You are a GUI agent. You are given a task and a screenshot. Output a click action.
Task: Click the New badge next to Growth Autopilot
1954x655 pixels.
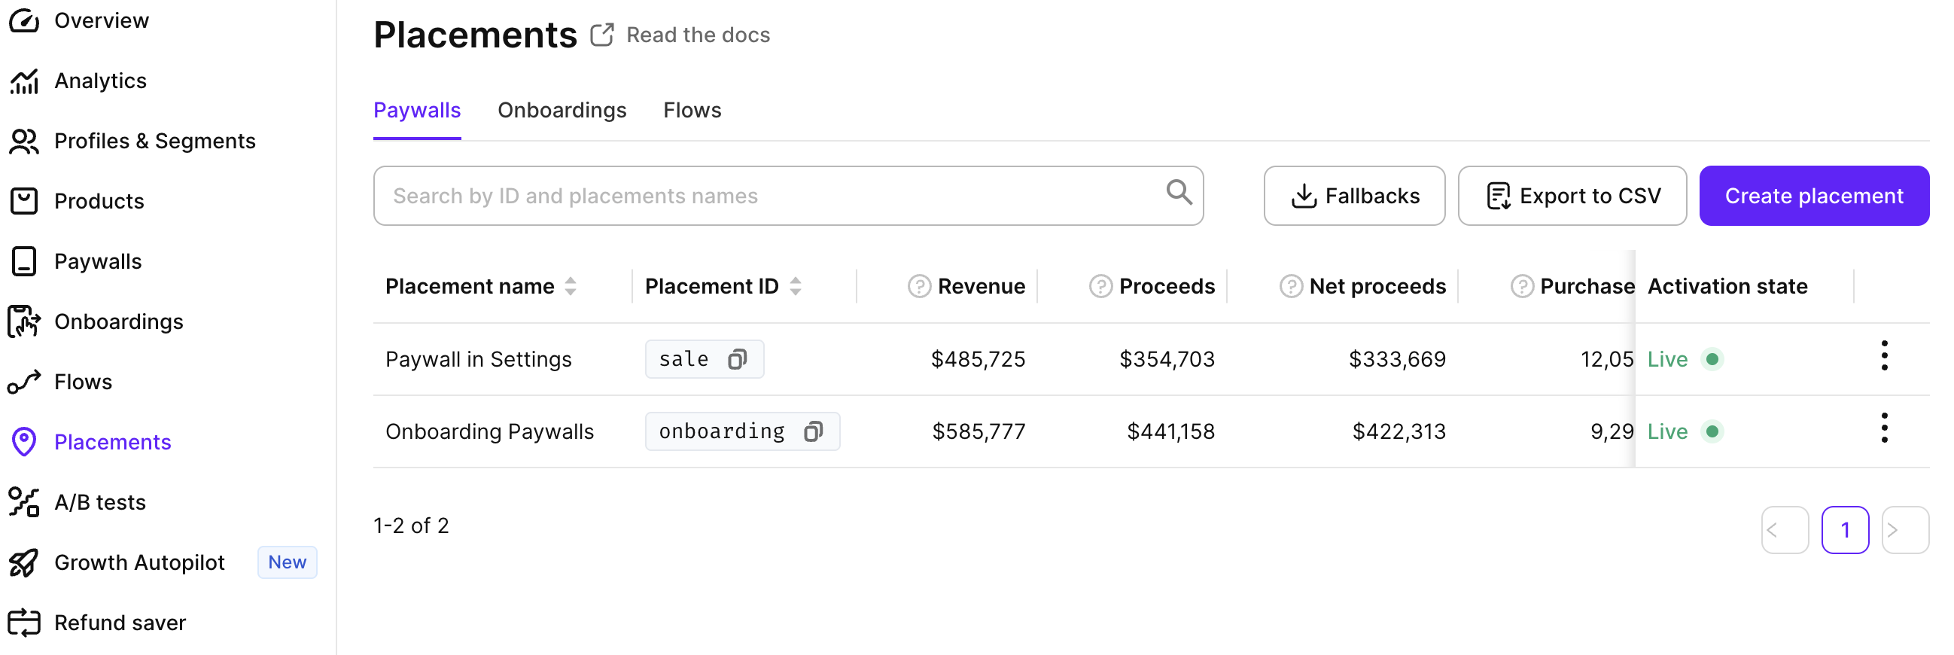pyautogui.click(x=288, y=562)
